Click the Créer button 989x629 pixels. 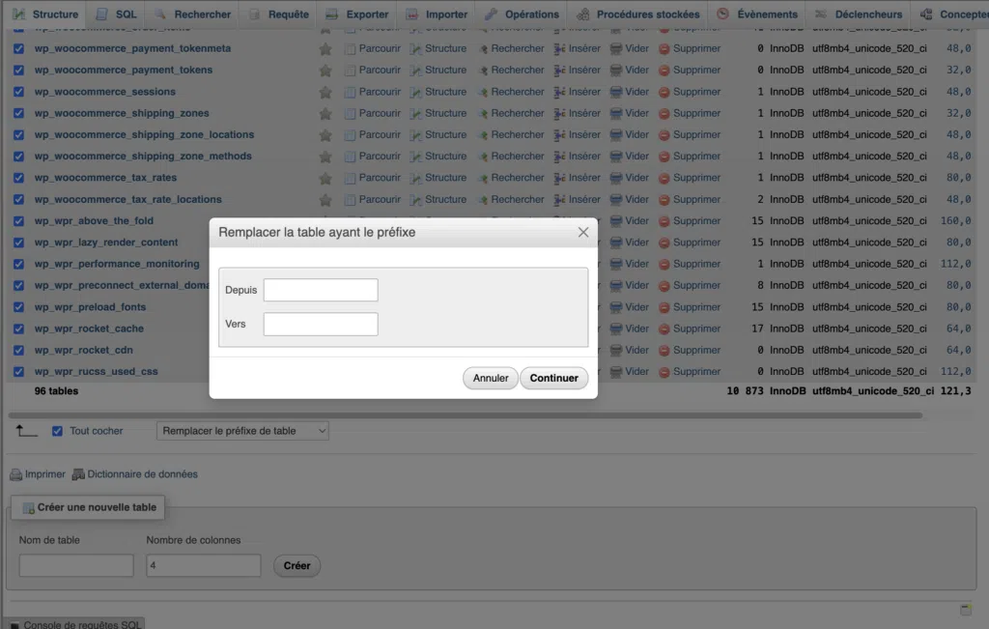click(297, 566)
